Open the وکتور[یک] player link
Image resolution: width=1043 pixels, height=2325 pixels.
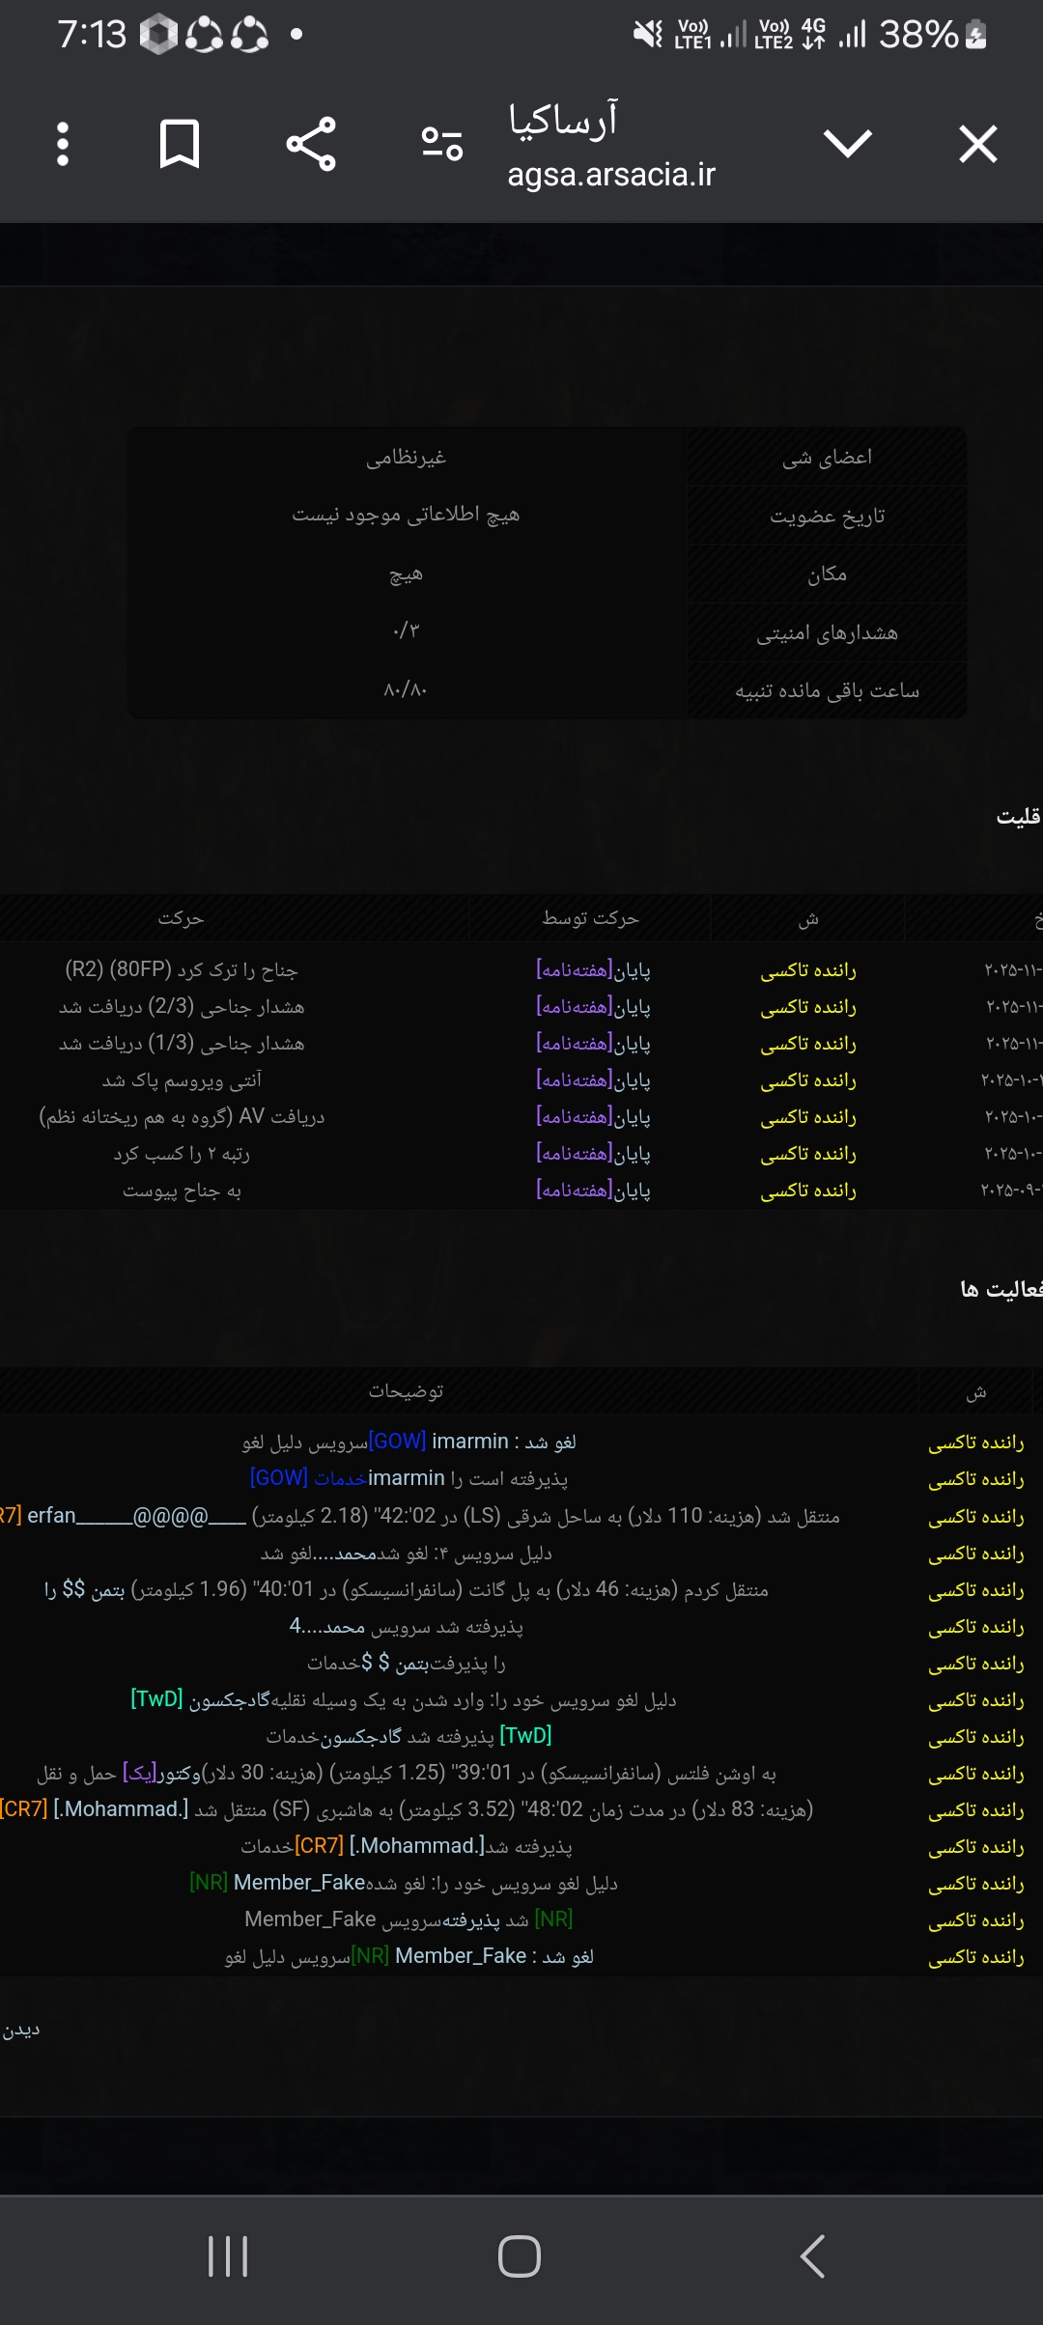[162, 1774]
